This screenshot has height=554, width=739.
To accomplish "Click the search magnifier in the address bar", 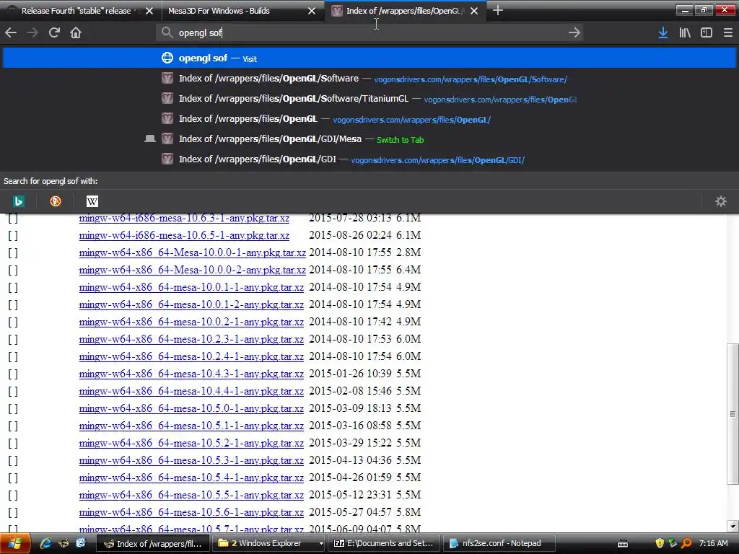I will (167, 32).
